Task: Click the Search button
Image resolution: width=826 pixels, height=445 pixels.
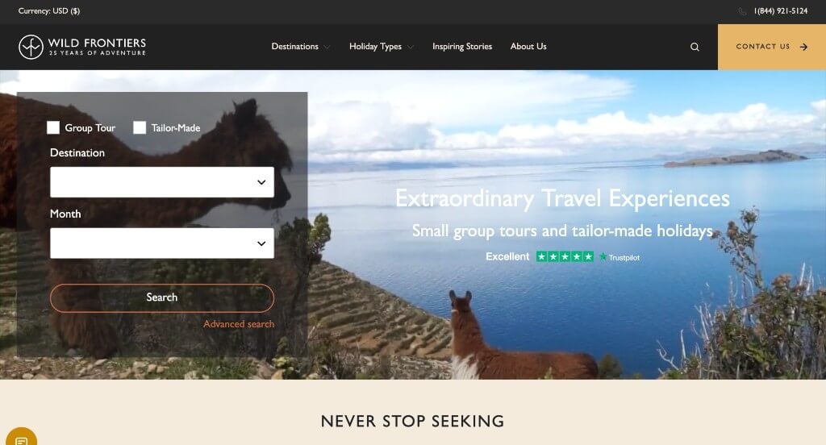Action: pyautogui.click(x=161, y=297)
